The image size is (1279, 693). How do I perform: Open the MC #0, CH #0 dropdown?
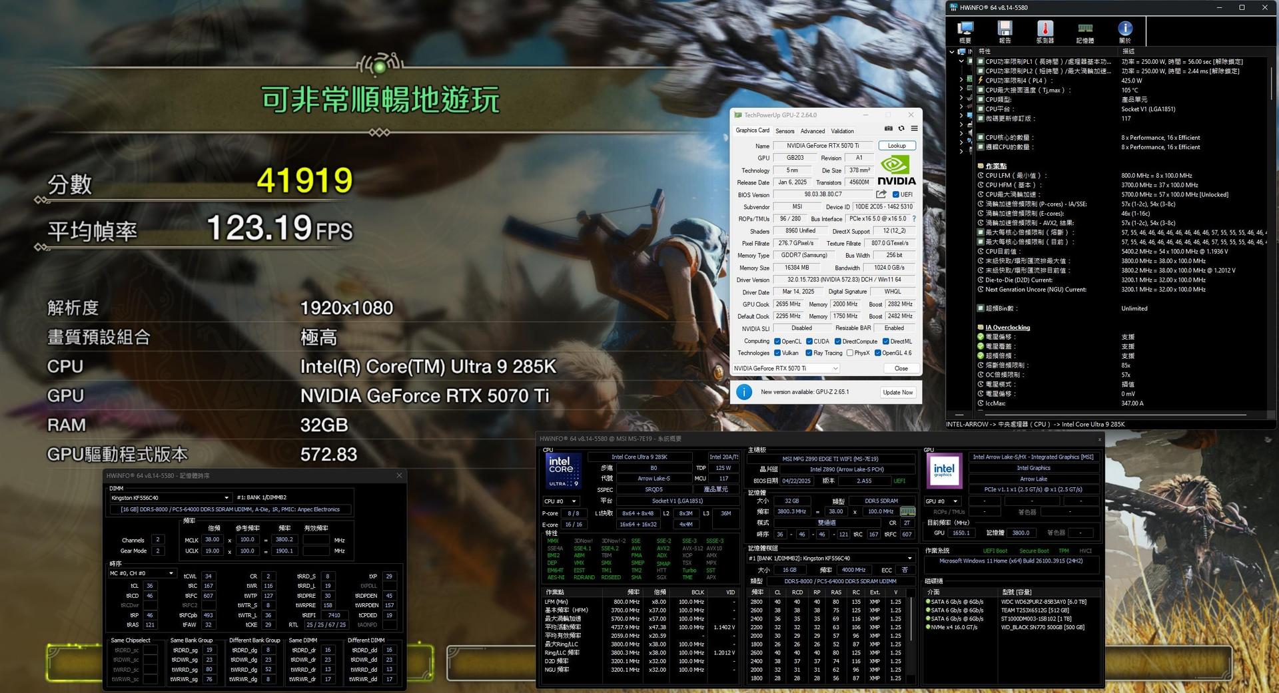tap(142, 573)
